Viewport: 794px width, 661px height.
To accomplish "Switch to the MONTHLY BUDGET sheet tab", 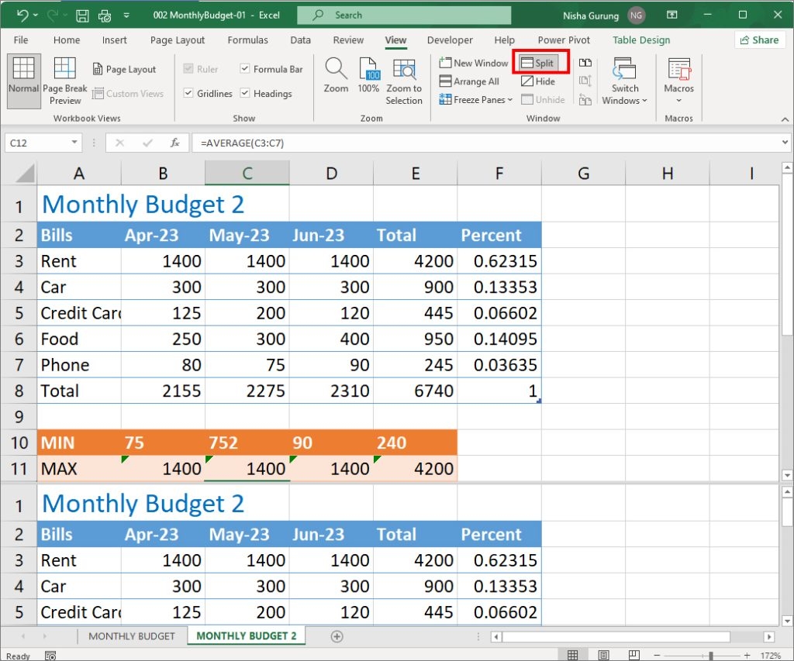I will click(x=131, y=636).
